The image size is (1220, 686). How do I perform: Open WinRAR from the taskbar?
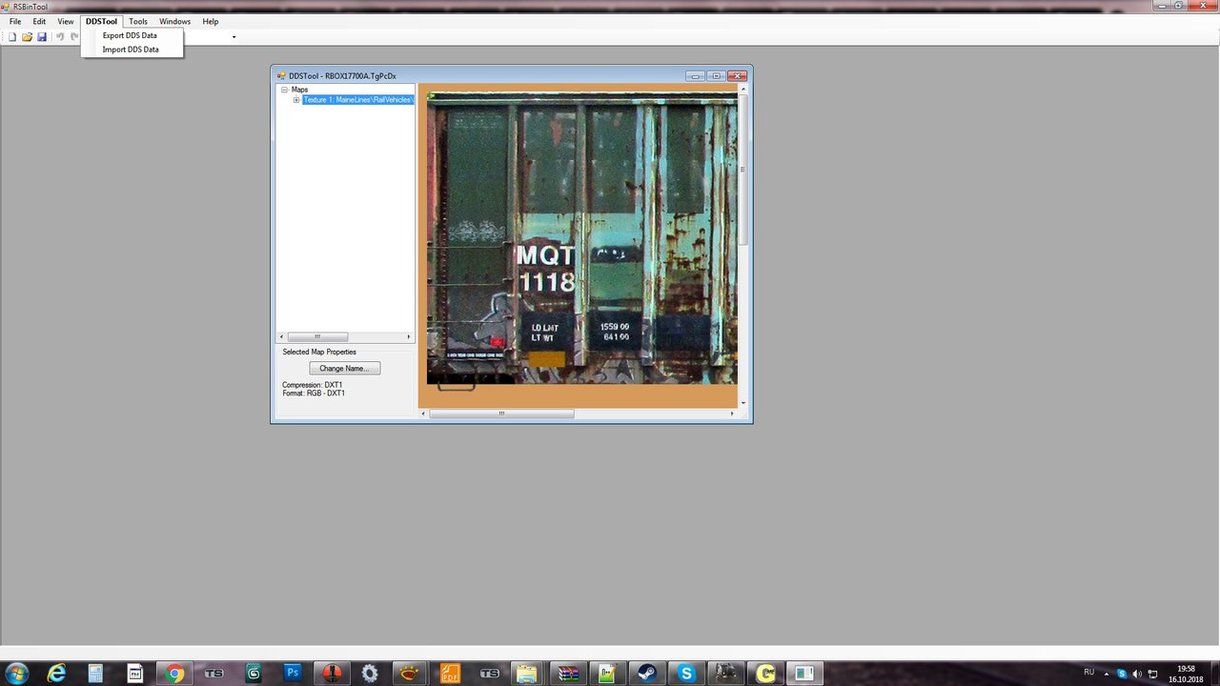click(568, 673)
